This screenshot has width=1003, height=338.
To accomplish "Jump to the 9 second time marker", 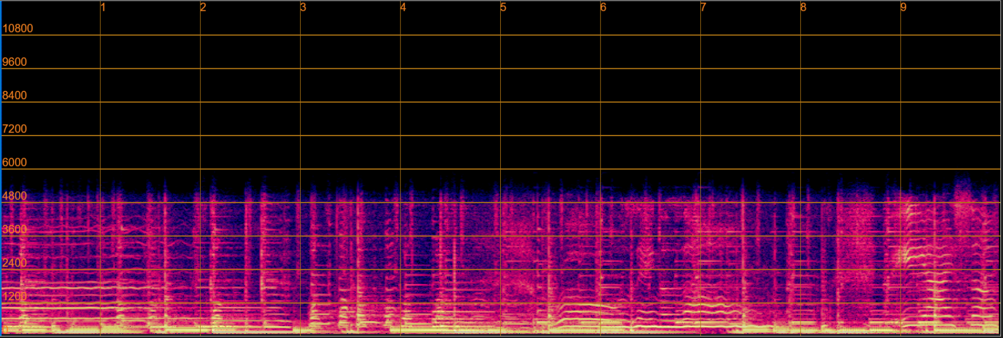I will 903,7.
